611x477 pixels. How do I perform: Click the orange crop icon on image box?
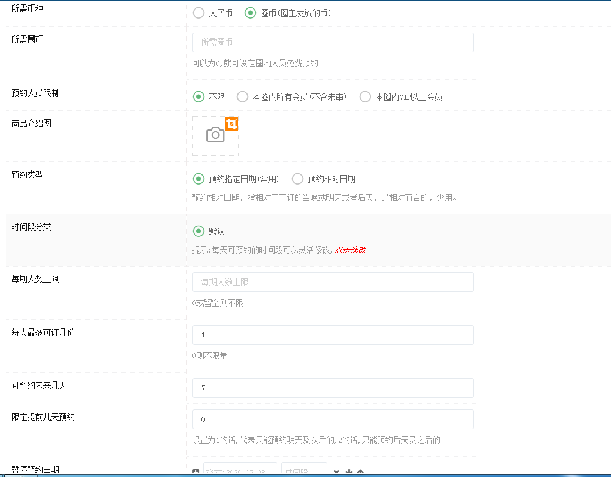point(231,124)
